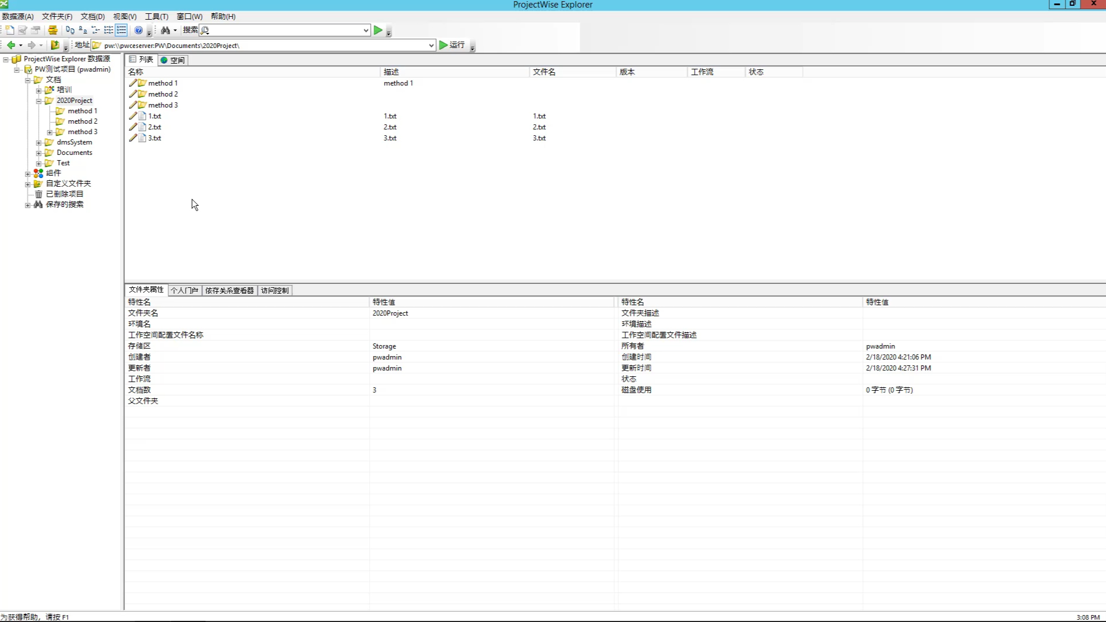This screenshot has width=1106, height=622.
Task: Go back with the green arrow
Action: [x=11, y=45]
